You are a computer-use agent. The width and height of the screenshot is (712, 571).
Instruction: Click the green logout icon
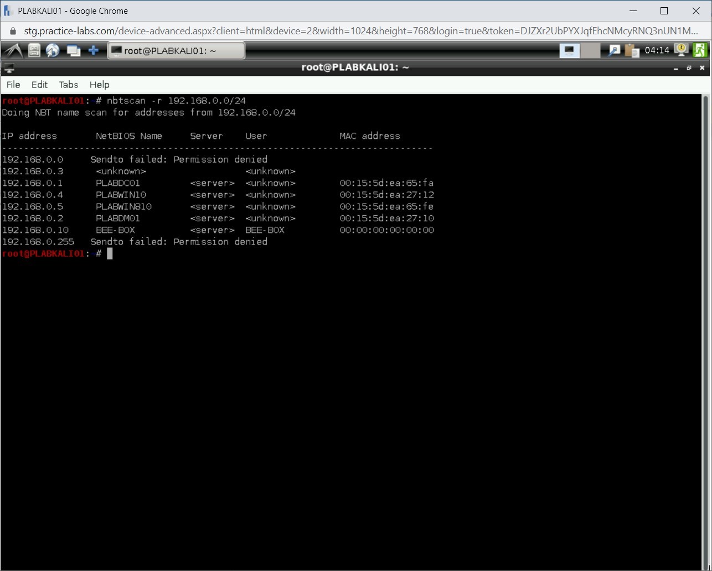pos(700,50)
